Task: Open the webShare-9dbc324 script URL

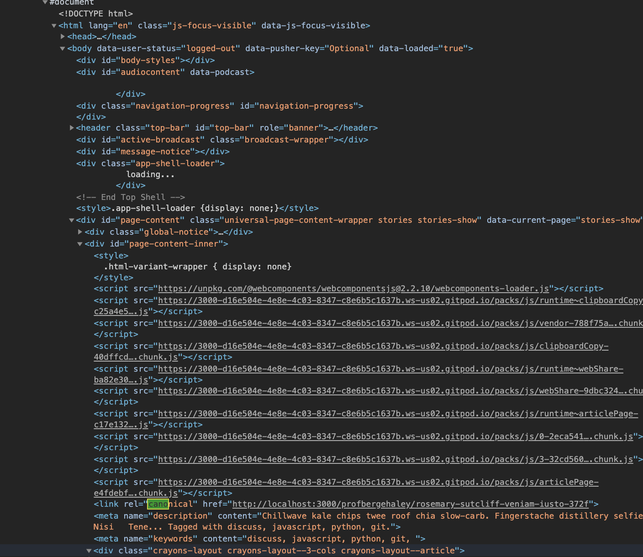Action: (401, 391)
